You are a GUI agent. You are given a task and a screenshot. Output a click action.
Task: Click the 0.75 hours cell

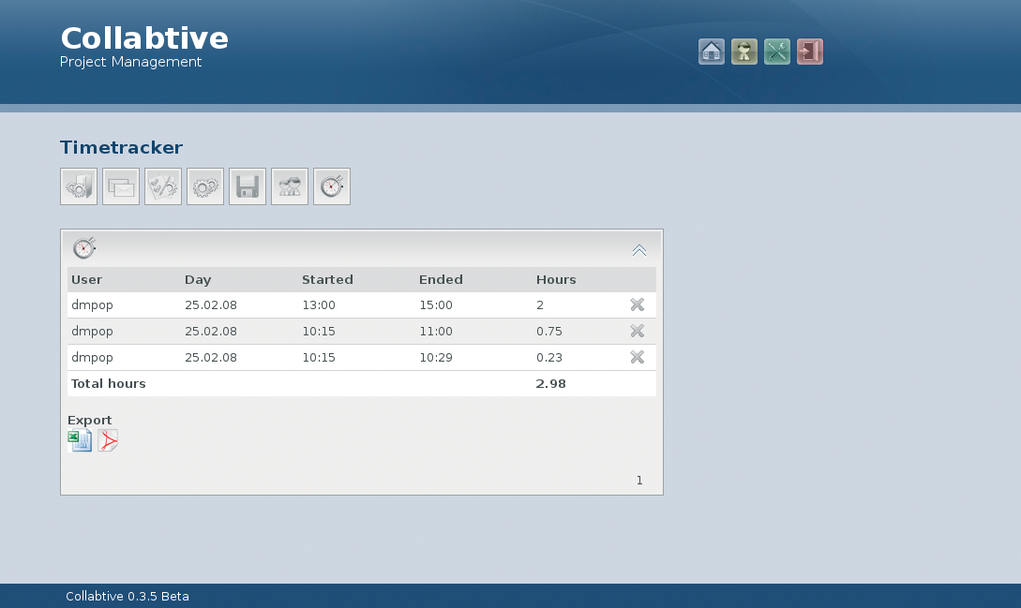tap(548, 331)
